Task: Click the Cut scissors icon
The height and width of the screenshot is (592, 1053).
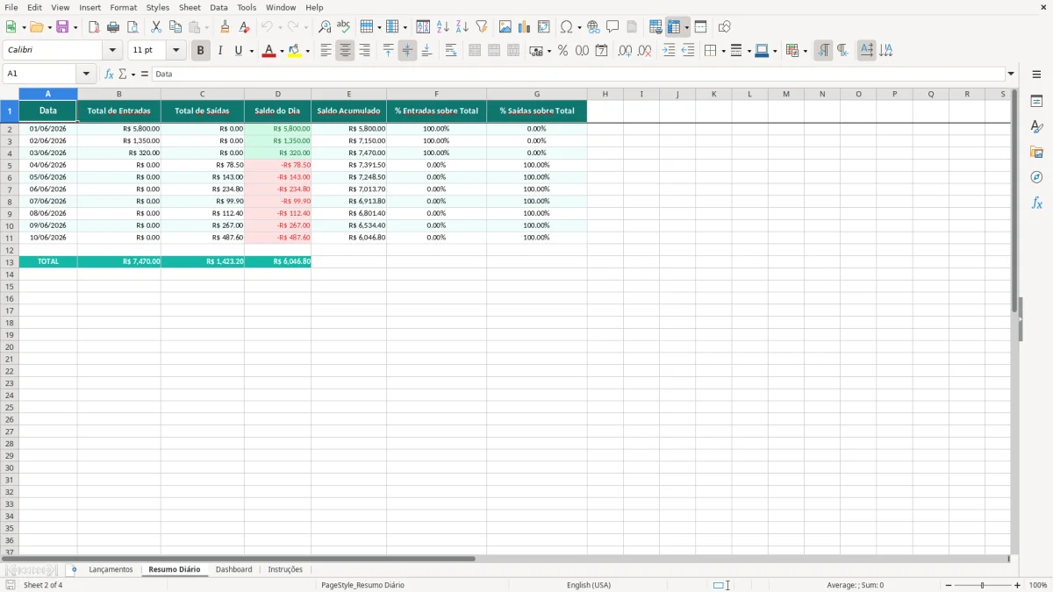Action: coord(156,27)
